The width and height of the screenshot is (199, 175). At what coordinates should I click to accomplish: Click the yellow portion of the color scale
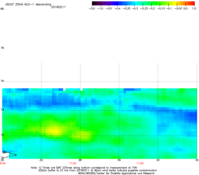pos(176,3)
